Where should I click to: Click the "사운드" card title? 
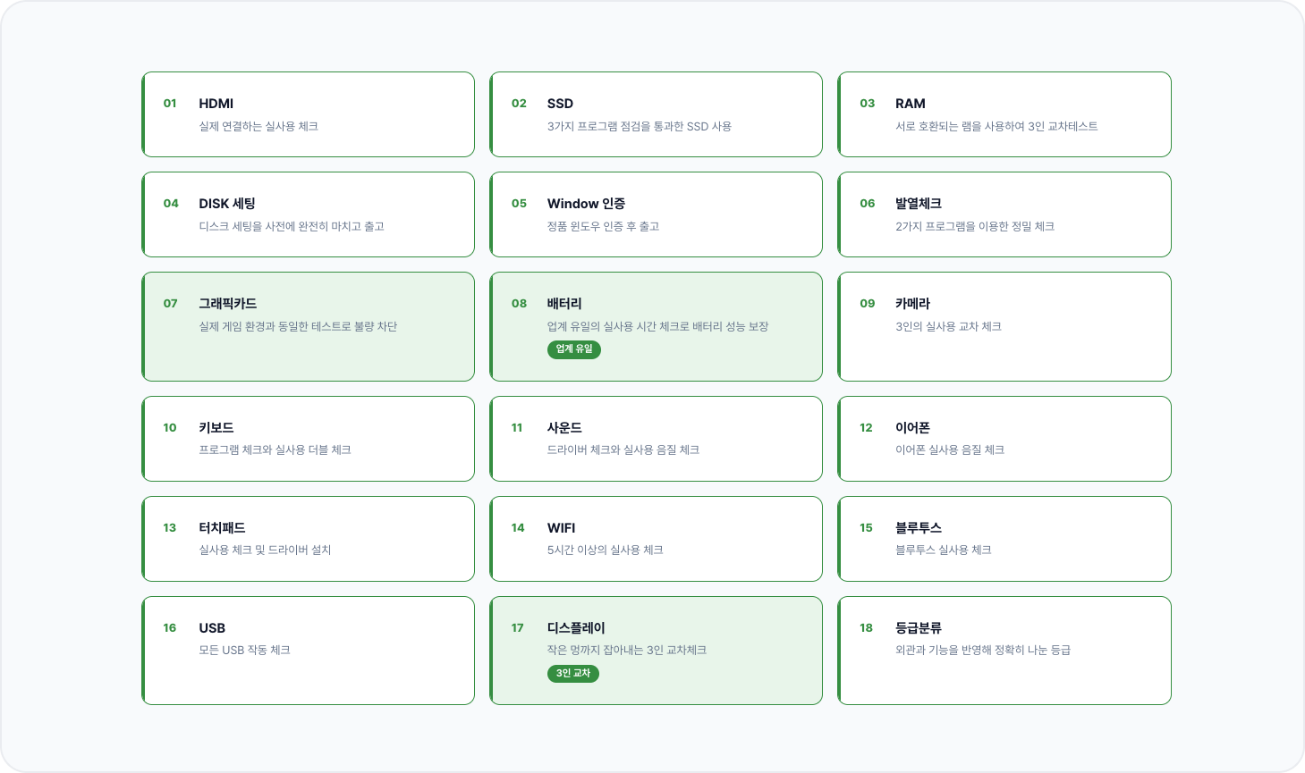564,428
